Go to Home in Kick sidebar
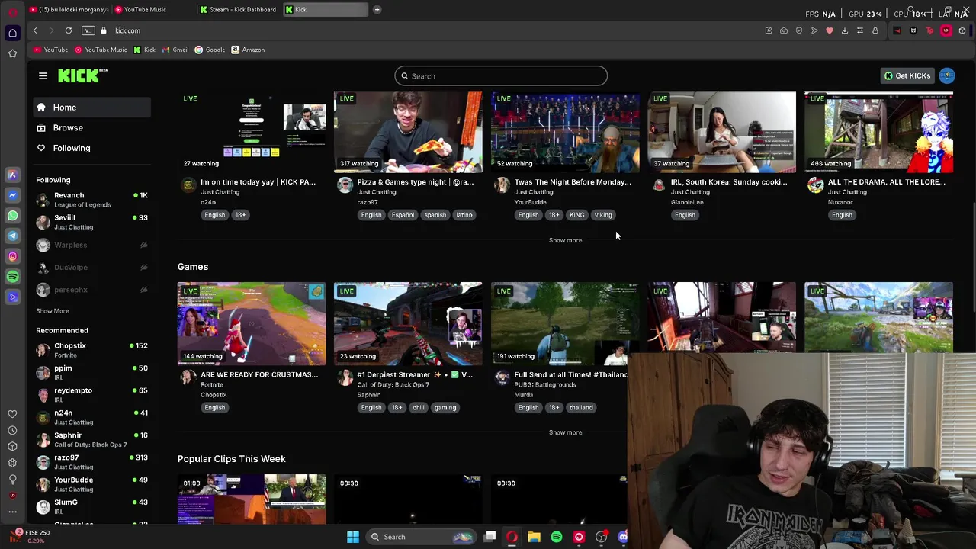This screenshot has height=549, width=976. click(x=91, y=108)
